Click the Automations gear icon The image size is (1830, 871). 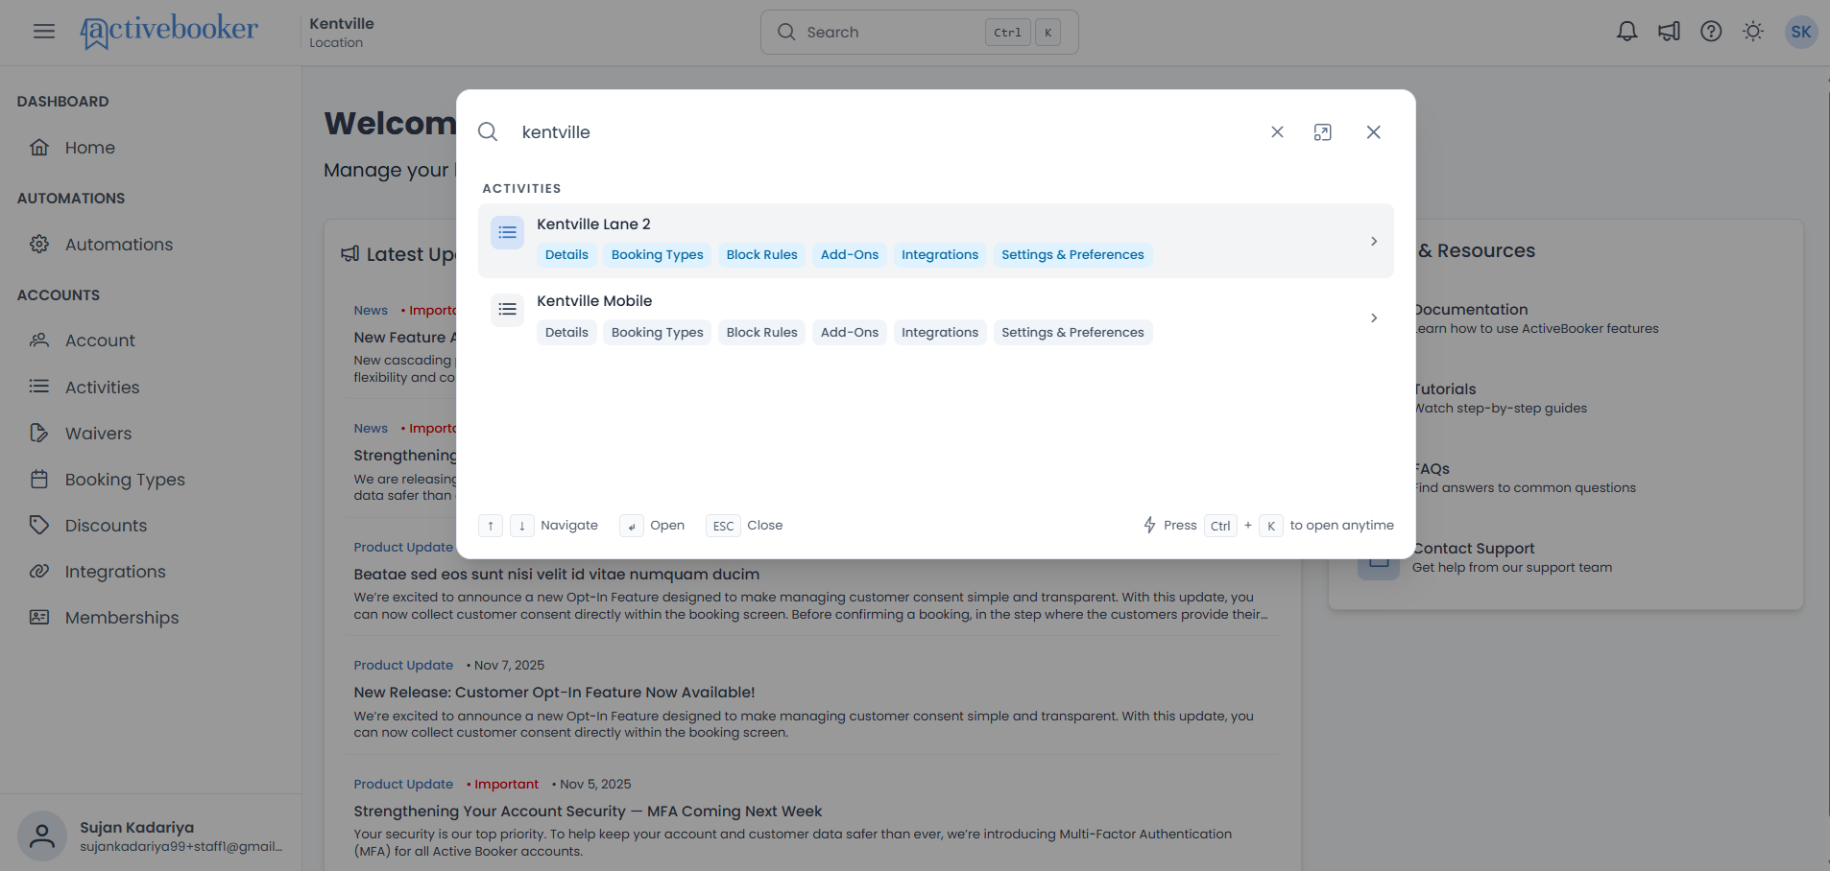click(x=39, y=245)
